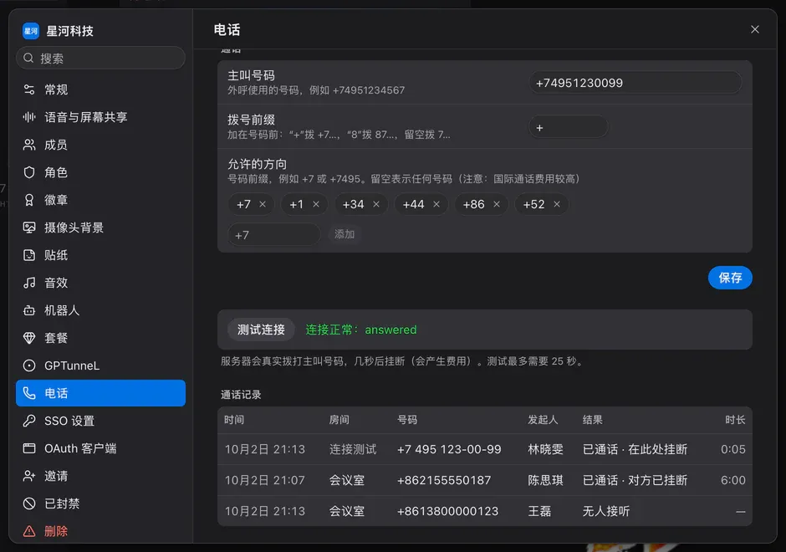The width and height of the screenshot is (786, 552).
Task: Open OAuth 客户端 section
Action: pyautogui.click(x=100, y=448)
